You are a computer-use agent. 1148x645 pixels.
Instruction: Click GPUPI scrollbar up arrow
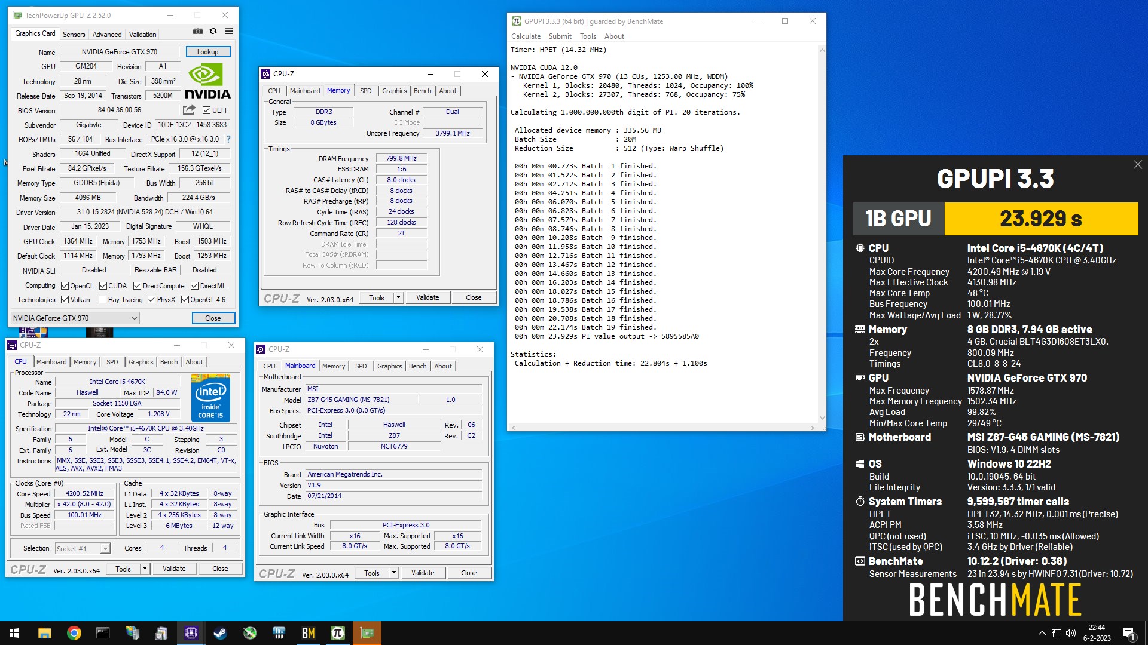click(822, 50)
